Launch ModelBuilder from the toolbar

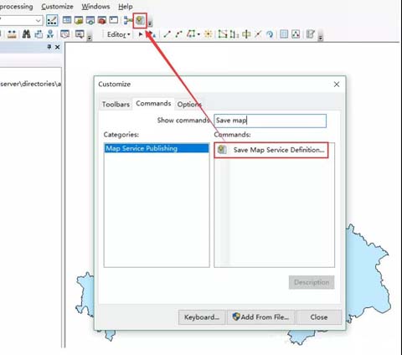(128, 20)
